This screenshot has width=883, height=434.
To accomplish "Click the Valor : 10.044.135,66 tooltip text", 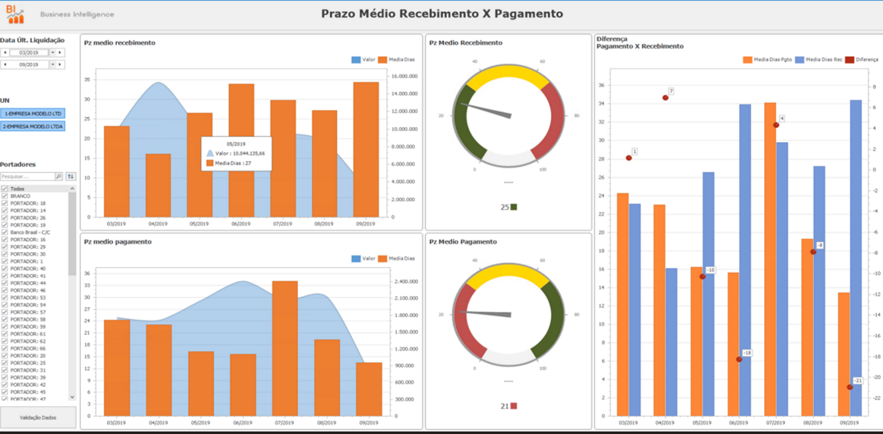I will pyautogui.click(x=240, y=153).
